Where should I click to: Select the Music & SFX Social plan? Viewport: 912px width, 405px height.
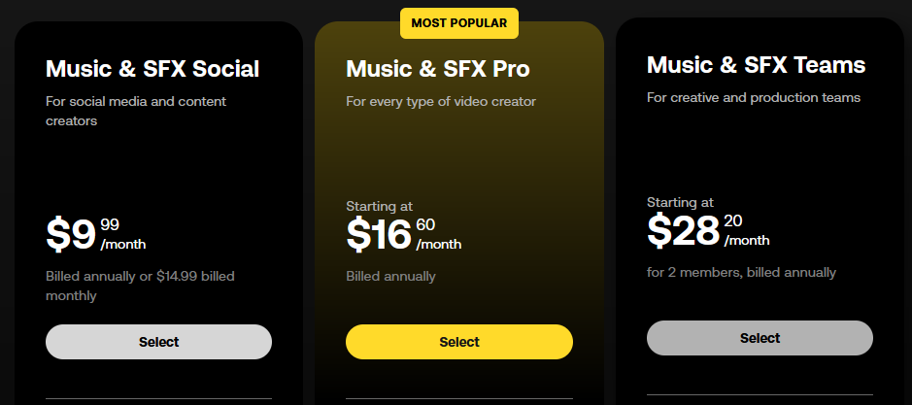(158, 342)
